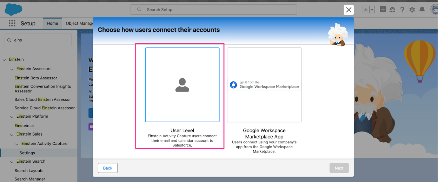Select the User Level connection card
This screenshot has height=182, width=438.
click(182, 85)
